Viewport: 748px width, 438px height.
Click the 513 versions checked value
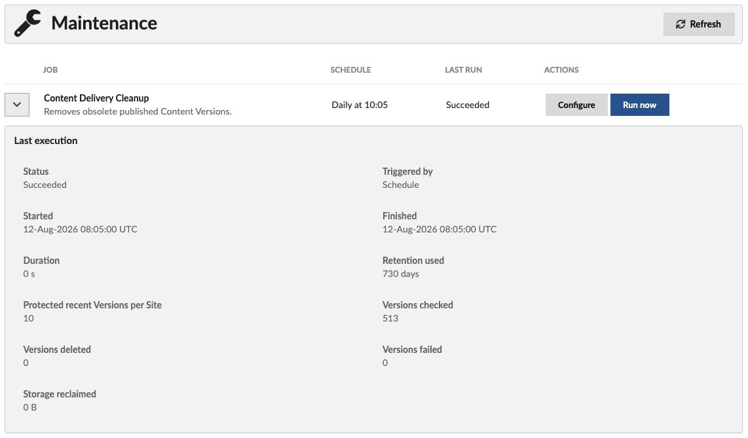[x=390, y=318]
